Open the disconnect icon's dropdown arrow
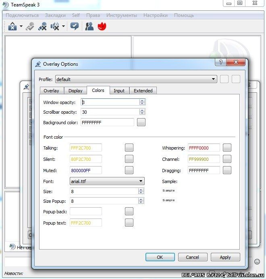This screenshot has width=266, height=279. [21, 26]
